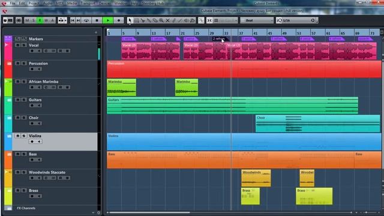
Task: Select the Mute X tool
Action: 168,20
